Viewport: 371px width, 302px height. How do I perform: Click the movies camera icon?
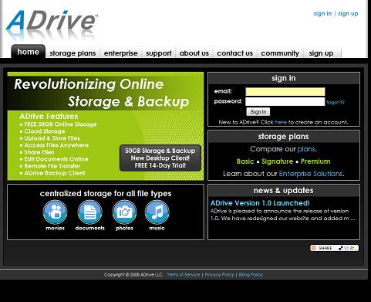(55, 212)
